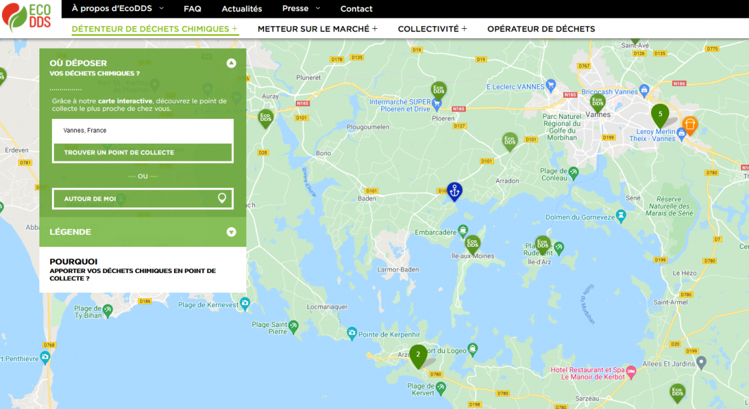The width and height of the screenshot is (749, 409).
Task: Select the EcoDDS marker over Vannes
Action: 598,104
